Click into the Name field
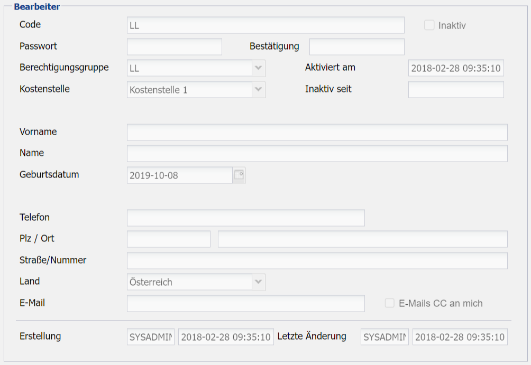Screen dimensions: 531x365 (317, 154)
